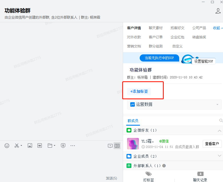This screenshot has width=223, height=182.
Task: Toggle the right sidebar panel icon
Action: (117, 146)
